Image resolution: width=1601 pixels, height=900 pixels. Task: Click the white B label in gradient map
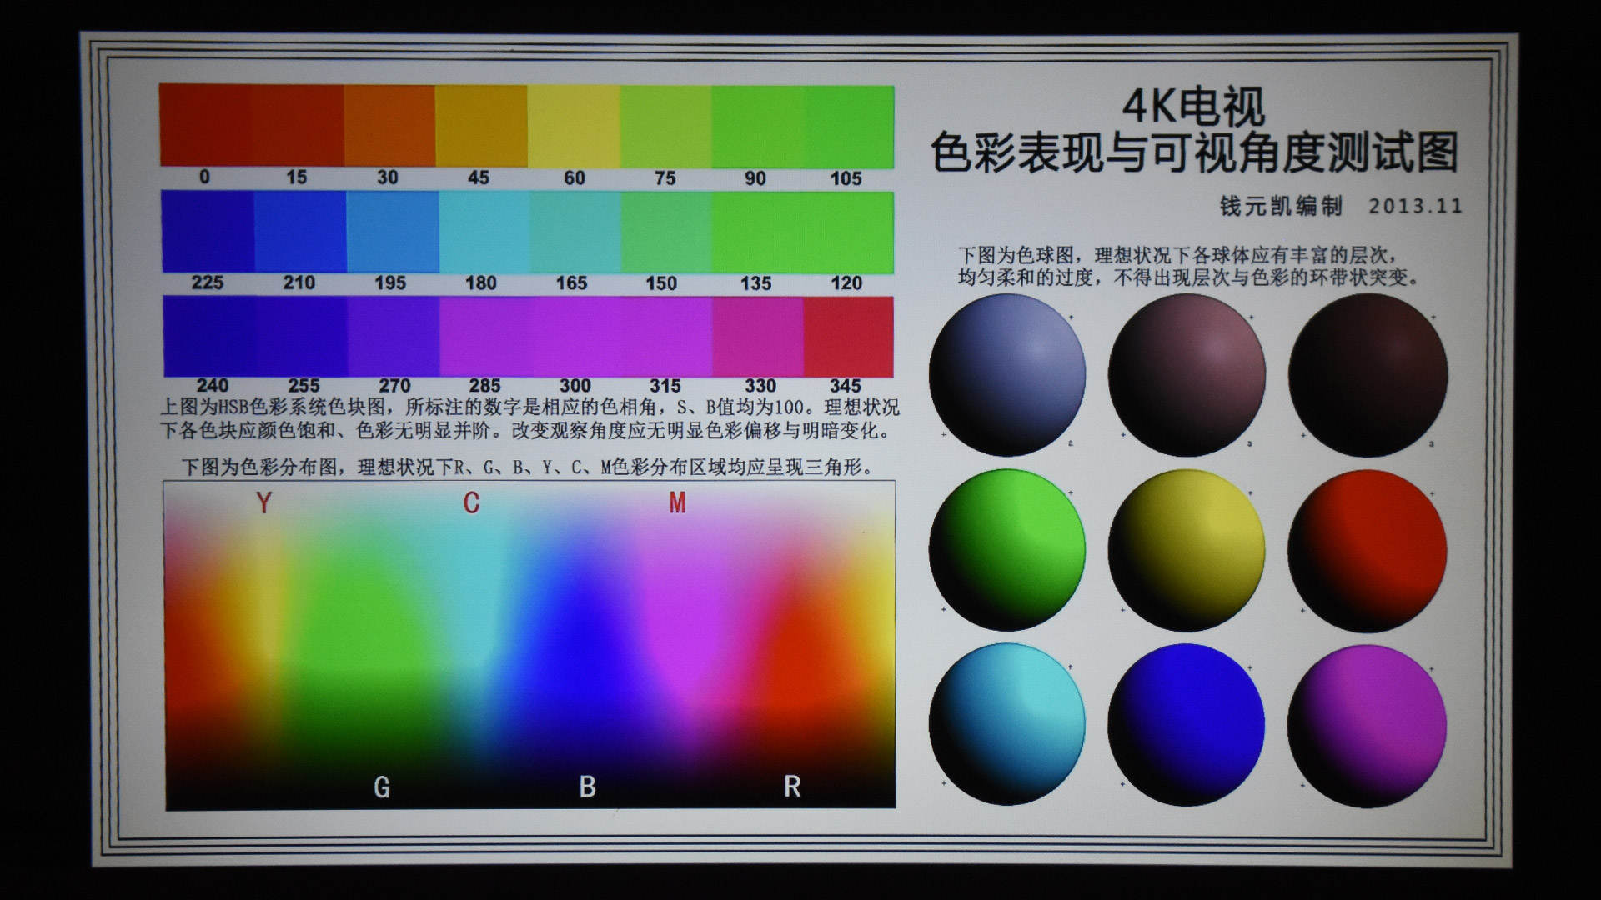pyautogui.click(x=587, y=787)
